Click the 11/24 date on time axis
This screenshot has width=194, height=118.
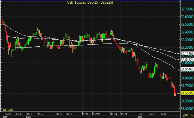click(114, 114)
